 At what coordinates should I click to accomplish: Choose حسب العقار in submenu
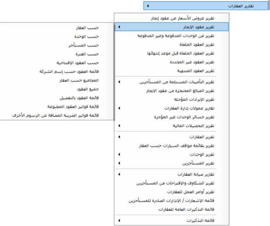click(57, 28)
